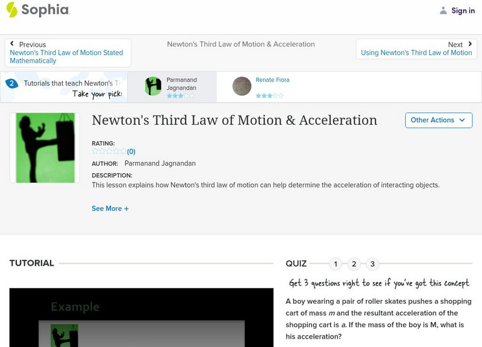
Task: Click the centered Newton's Third Law breadcrumb title
Action: tap(241, 44)
